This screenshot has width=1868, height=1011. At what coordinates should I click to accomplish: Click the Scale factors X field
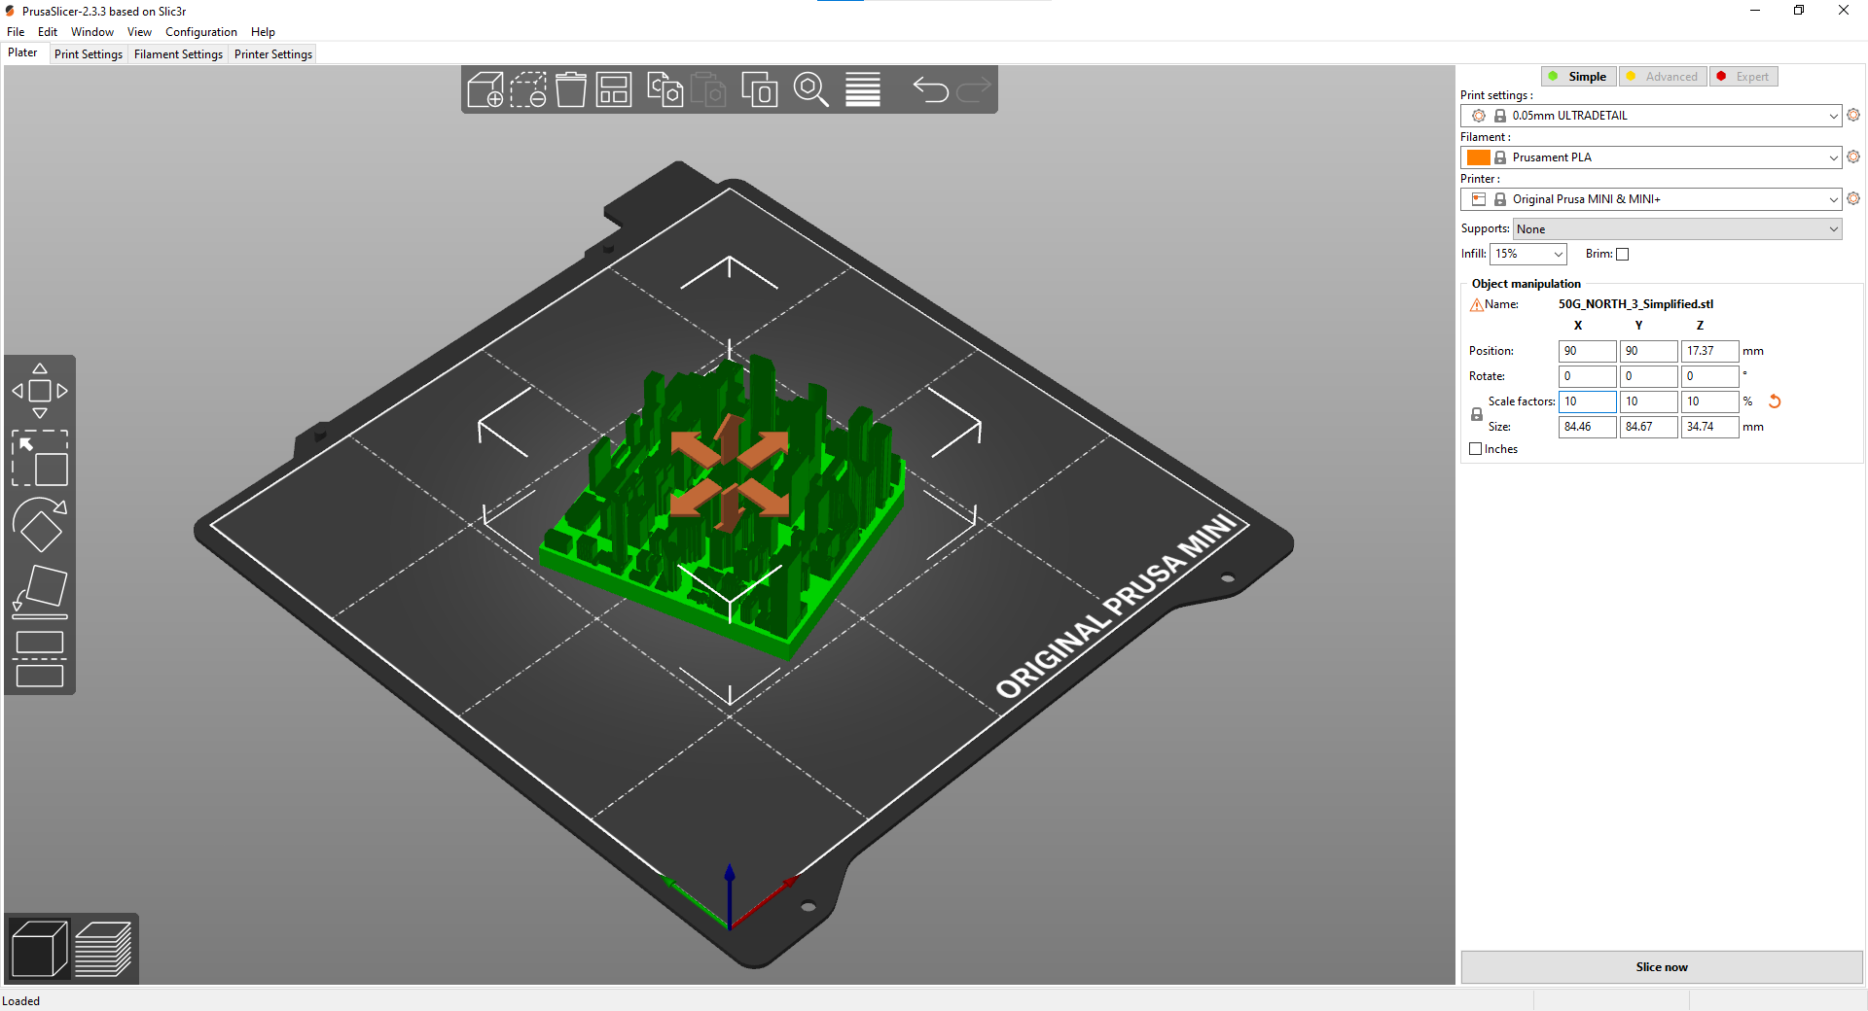pyautogui.click(x=1587, y=401)
